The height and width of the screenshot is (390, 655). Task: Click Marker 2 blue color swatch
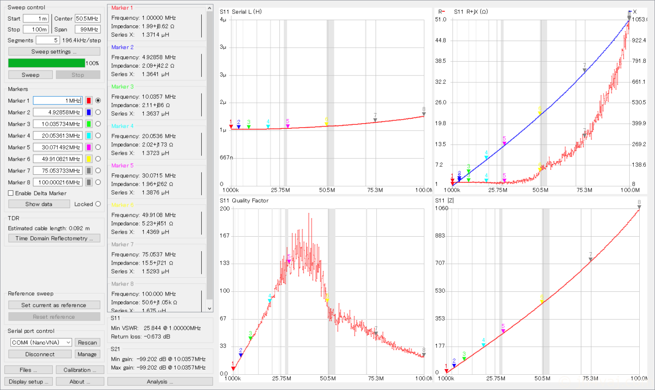pos(89,112)
